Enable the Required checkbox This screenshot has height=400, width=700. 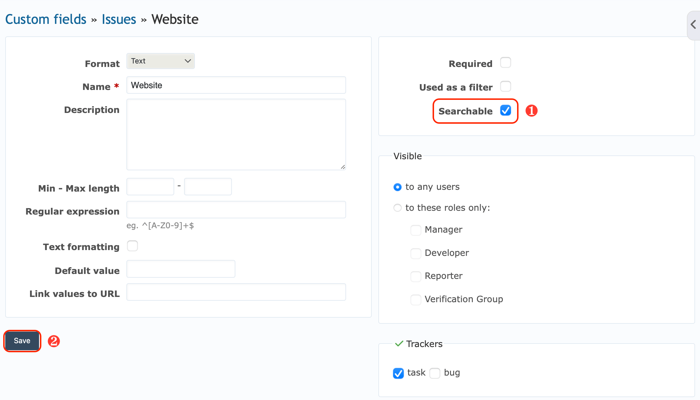[506, 62]
